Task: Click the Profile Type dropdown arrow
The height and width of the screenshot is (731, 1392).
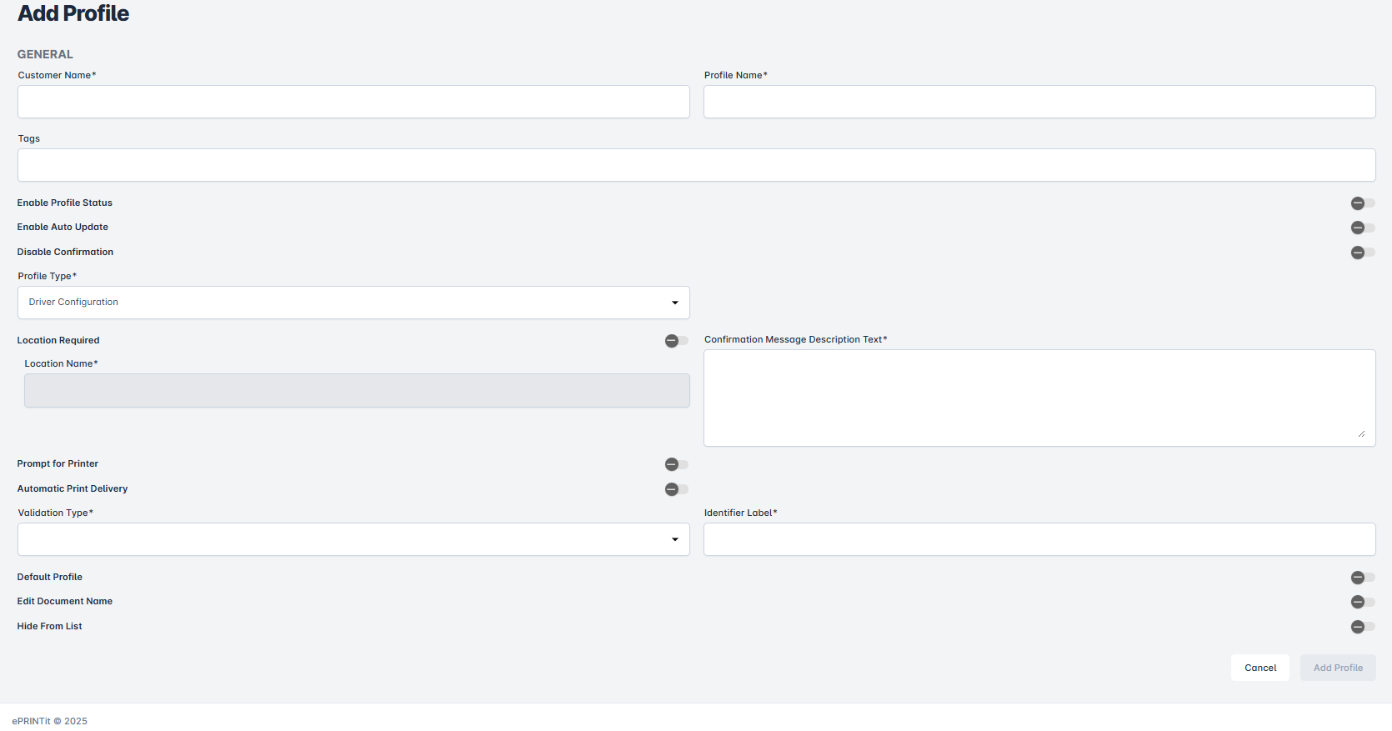Action: pos(674,303)
